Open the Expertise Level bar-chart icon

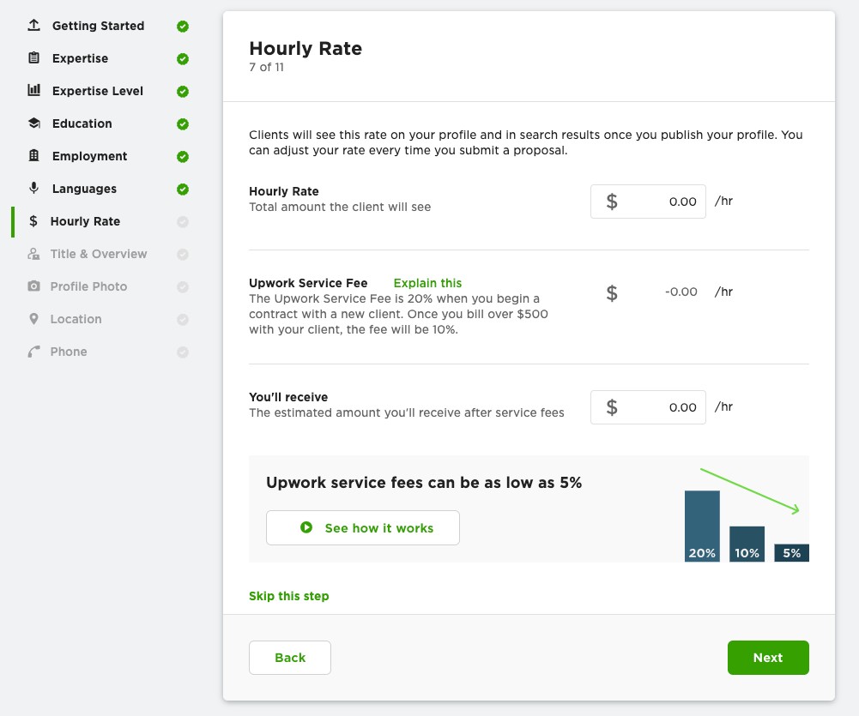tap(33, 90)
